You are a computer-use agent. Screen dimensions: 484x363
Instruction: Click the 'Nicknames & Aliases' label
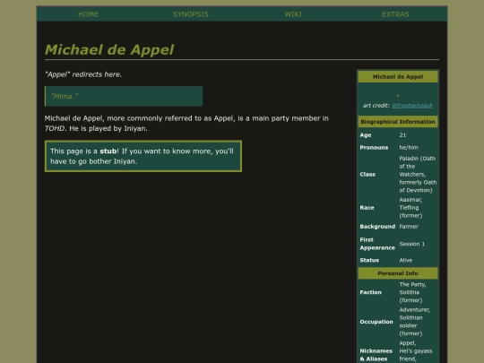click(376, 355)
